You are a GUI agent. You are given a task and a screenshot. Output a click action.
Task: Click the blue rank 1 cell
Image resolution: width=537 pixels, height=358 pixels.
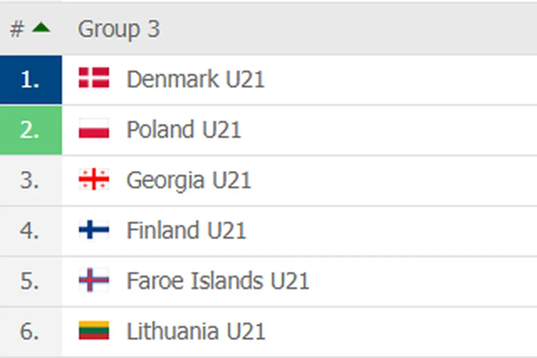click(x=31, y=80)
